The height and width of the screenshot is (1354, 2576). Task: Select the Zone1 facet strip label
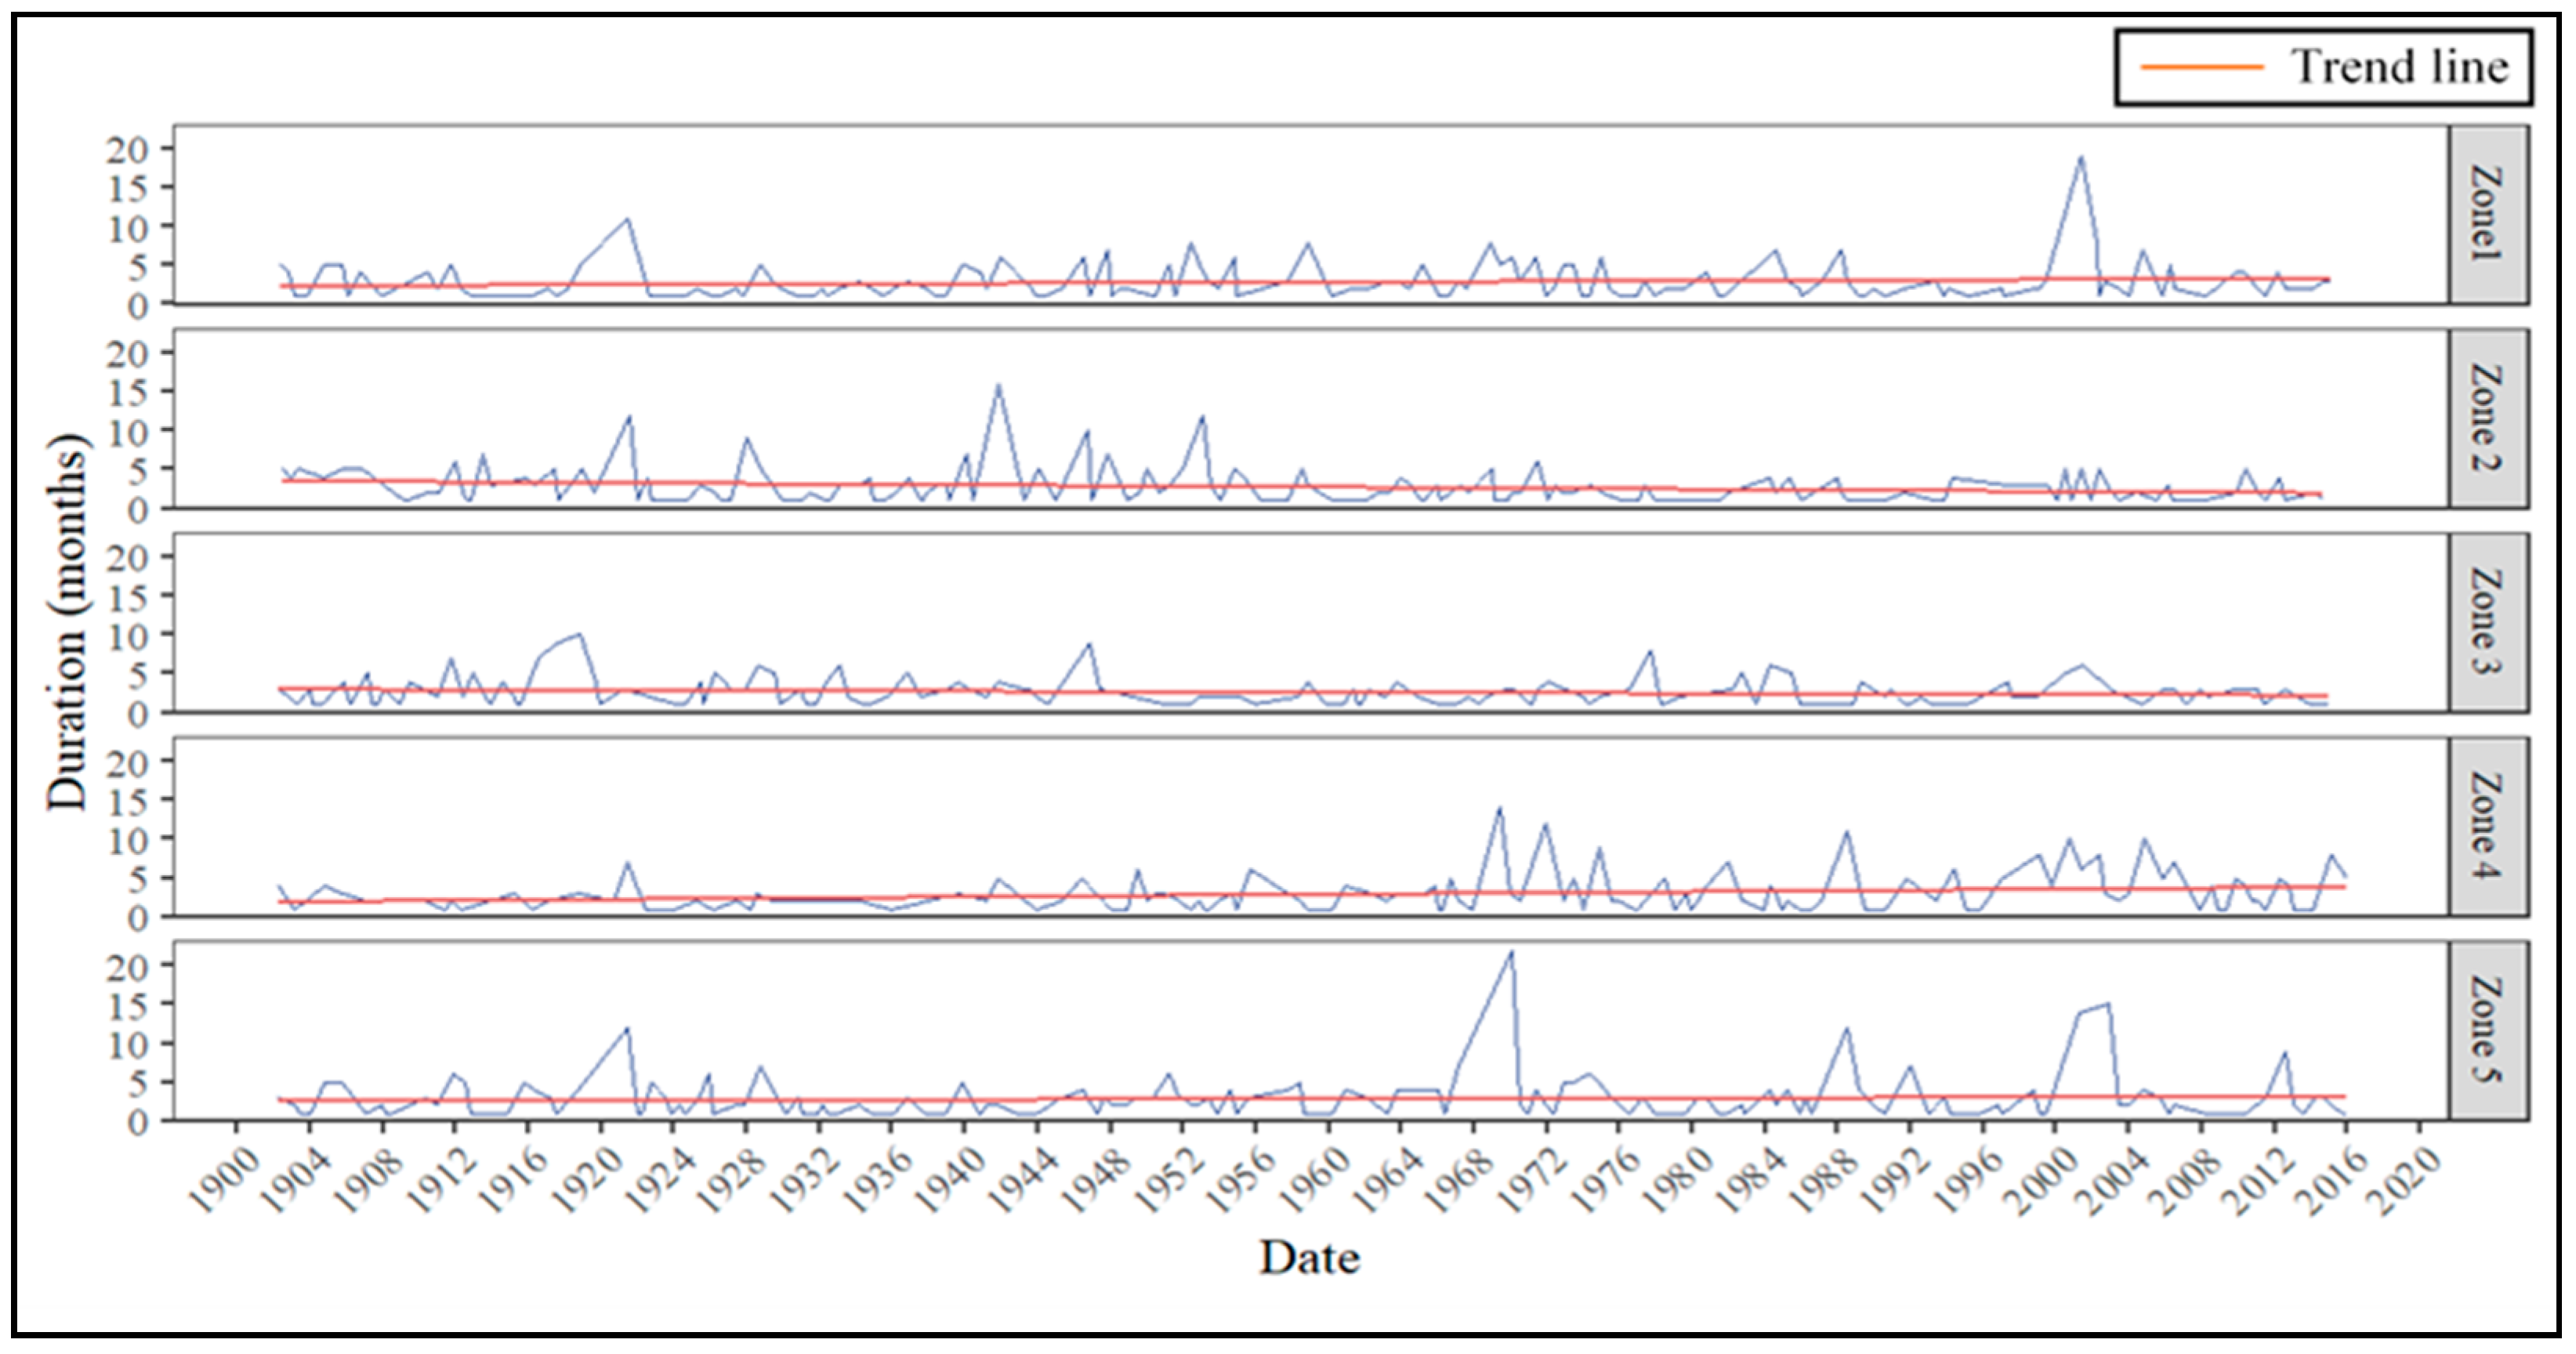click(2487, 214)
